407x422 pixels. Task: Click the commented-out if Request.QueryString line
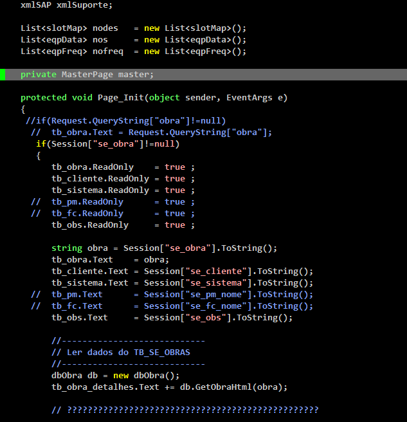[x=125, y=121]
